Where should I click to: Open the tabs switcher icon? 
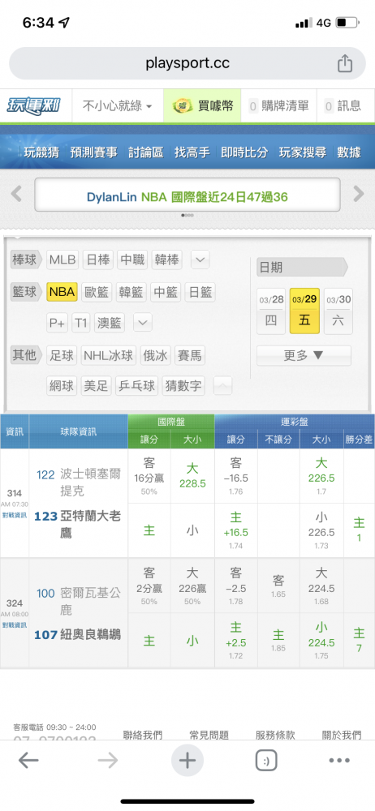tap(266, 761)
